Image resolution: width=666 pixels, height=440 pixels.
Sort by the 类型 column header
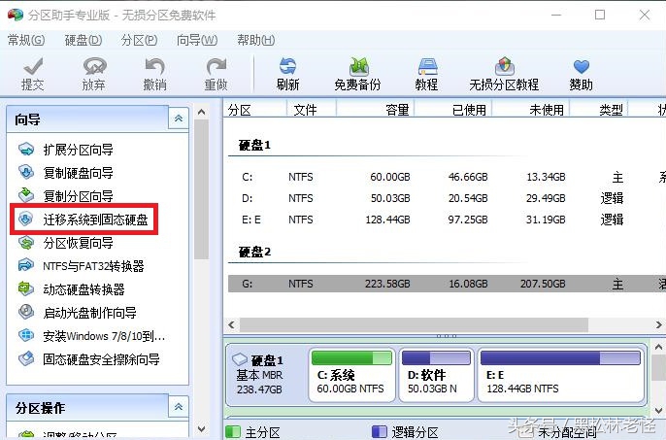coord(598,110)
